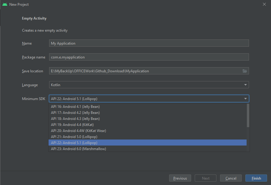271x185 pixels.
Task: Open the Language dropdown arrow
Action: click(x=245, y=85)
